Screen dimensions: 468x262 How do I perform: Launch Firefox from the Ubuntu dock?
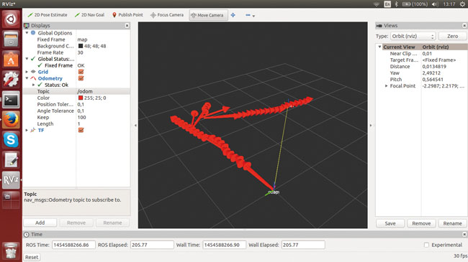(x=11, y=120)
